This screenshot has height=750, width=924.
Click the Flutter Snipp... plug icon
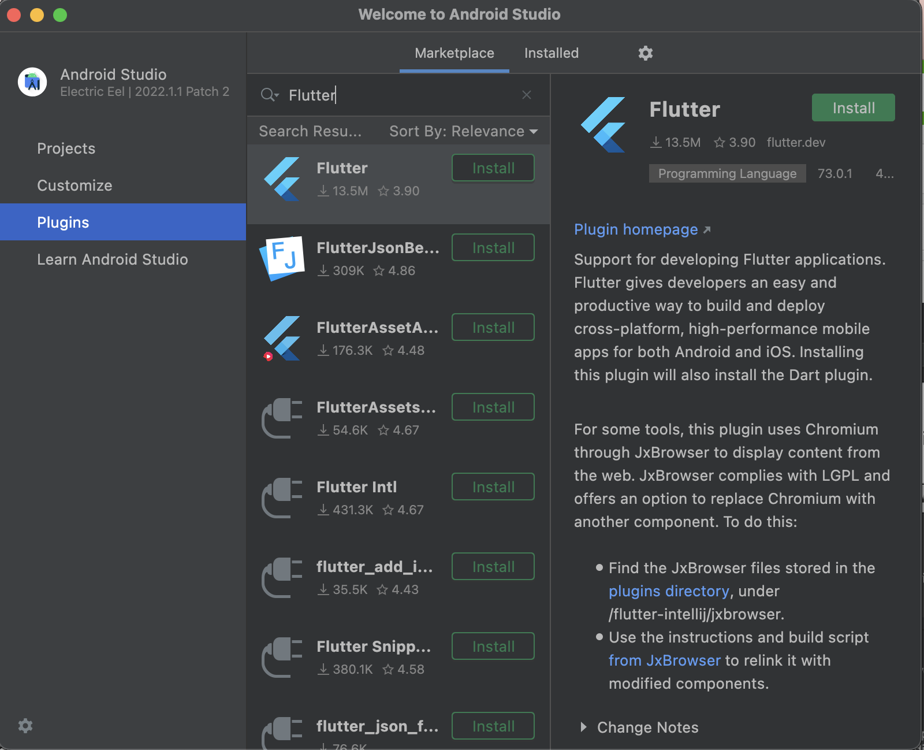(x=282, y=658)
